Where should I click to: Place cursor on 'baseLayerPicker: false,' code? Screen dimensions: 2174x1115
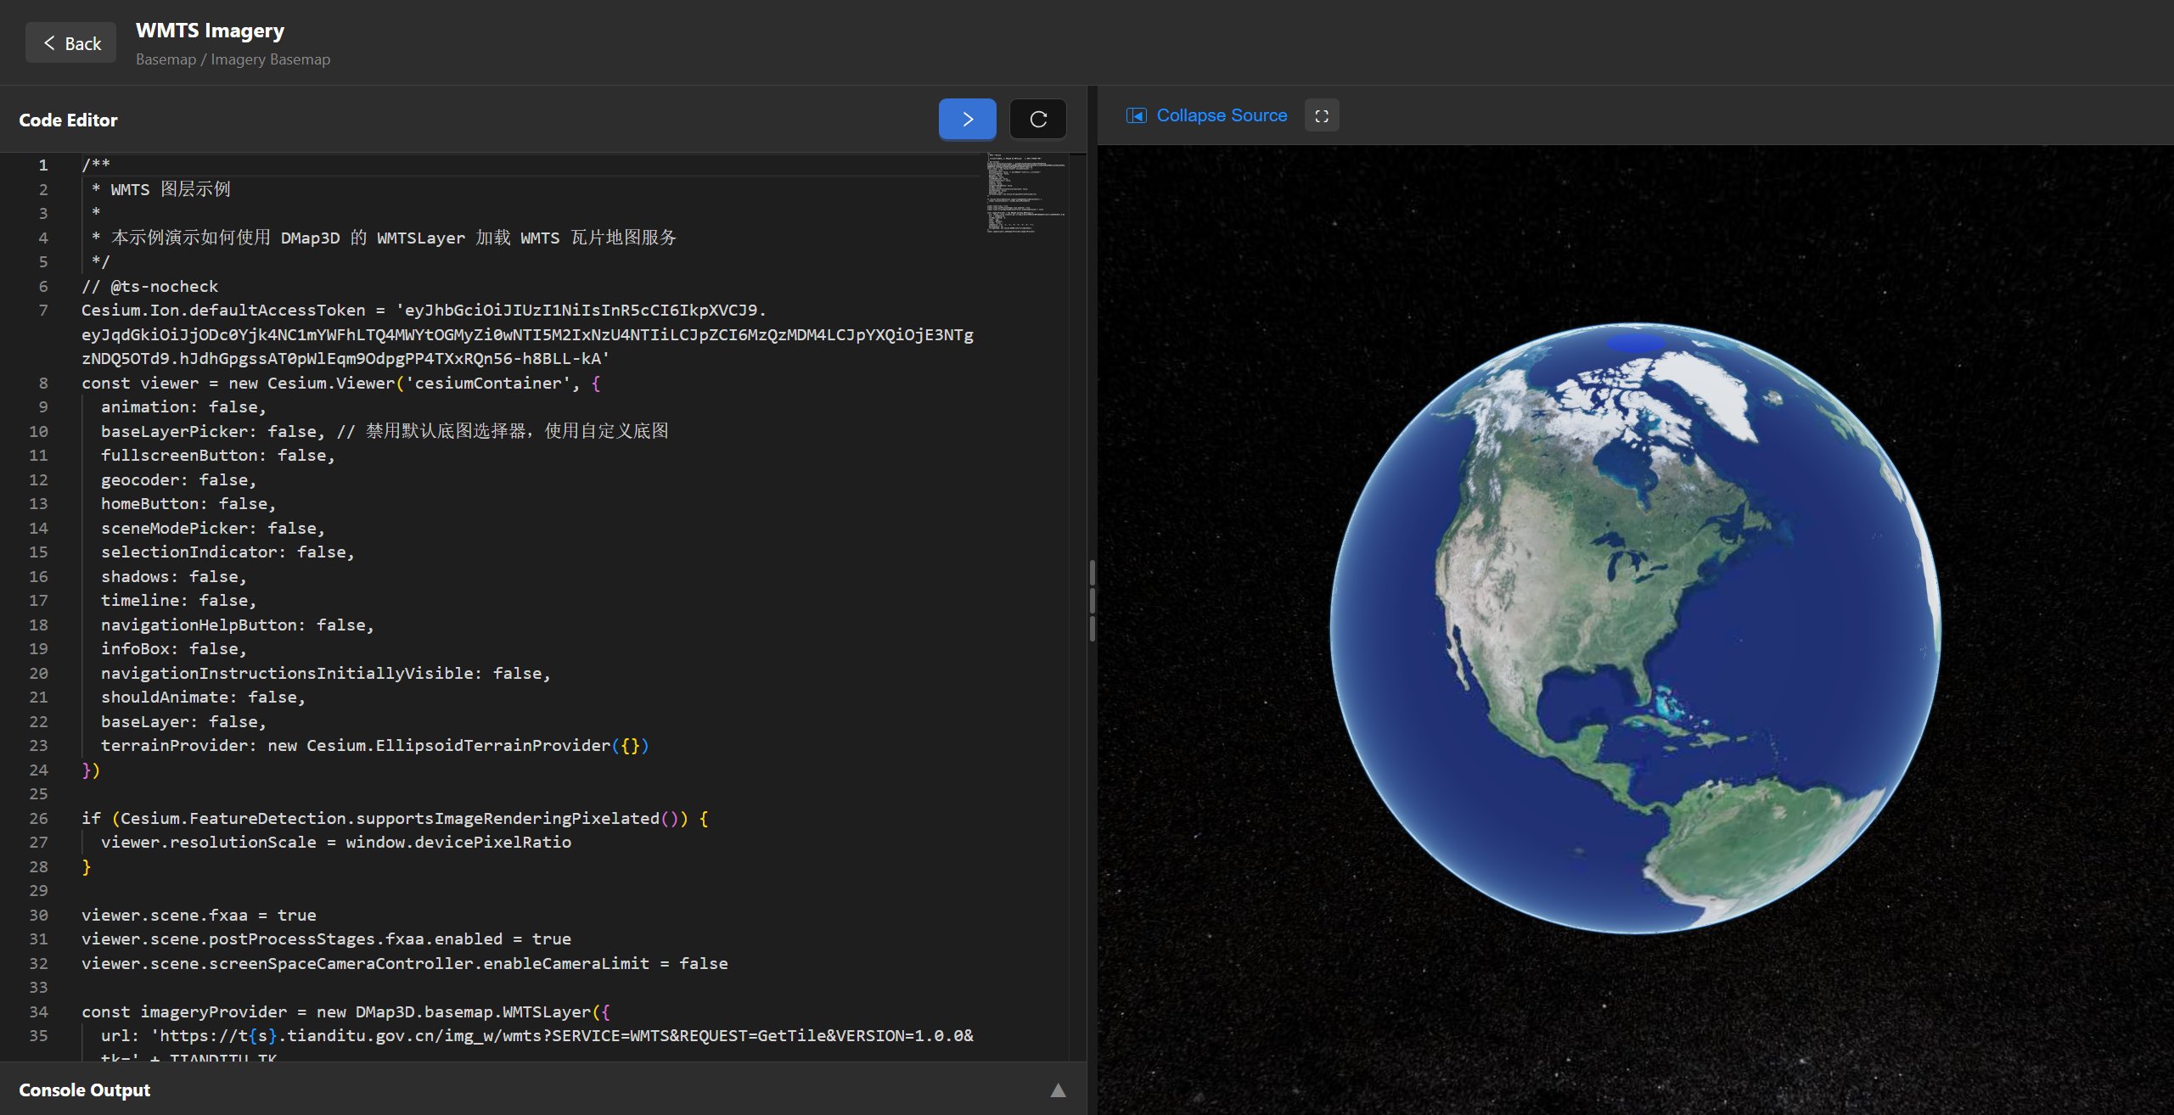pos(212,431)
